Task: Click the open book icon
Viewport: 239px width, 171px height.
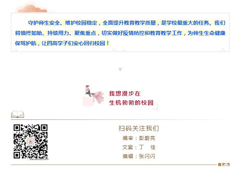Action: tap(18, 114)
